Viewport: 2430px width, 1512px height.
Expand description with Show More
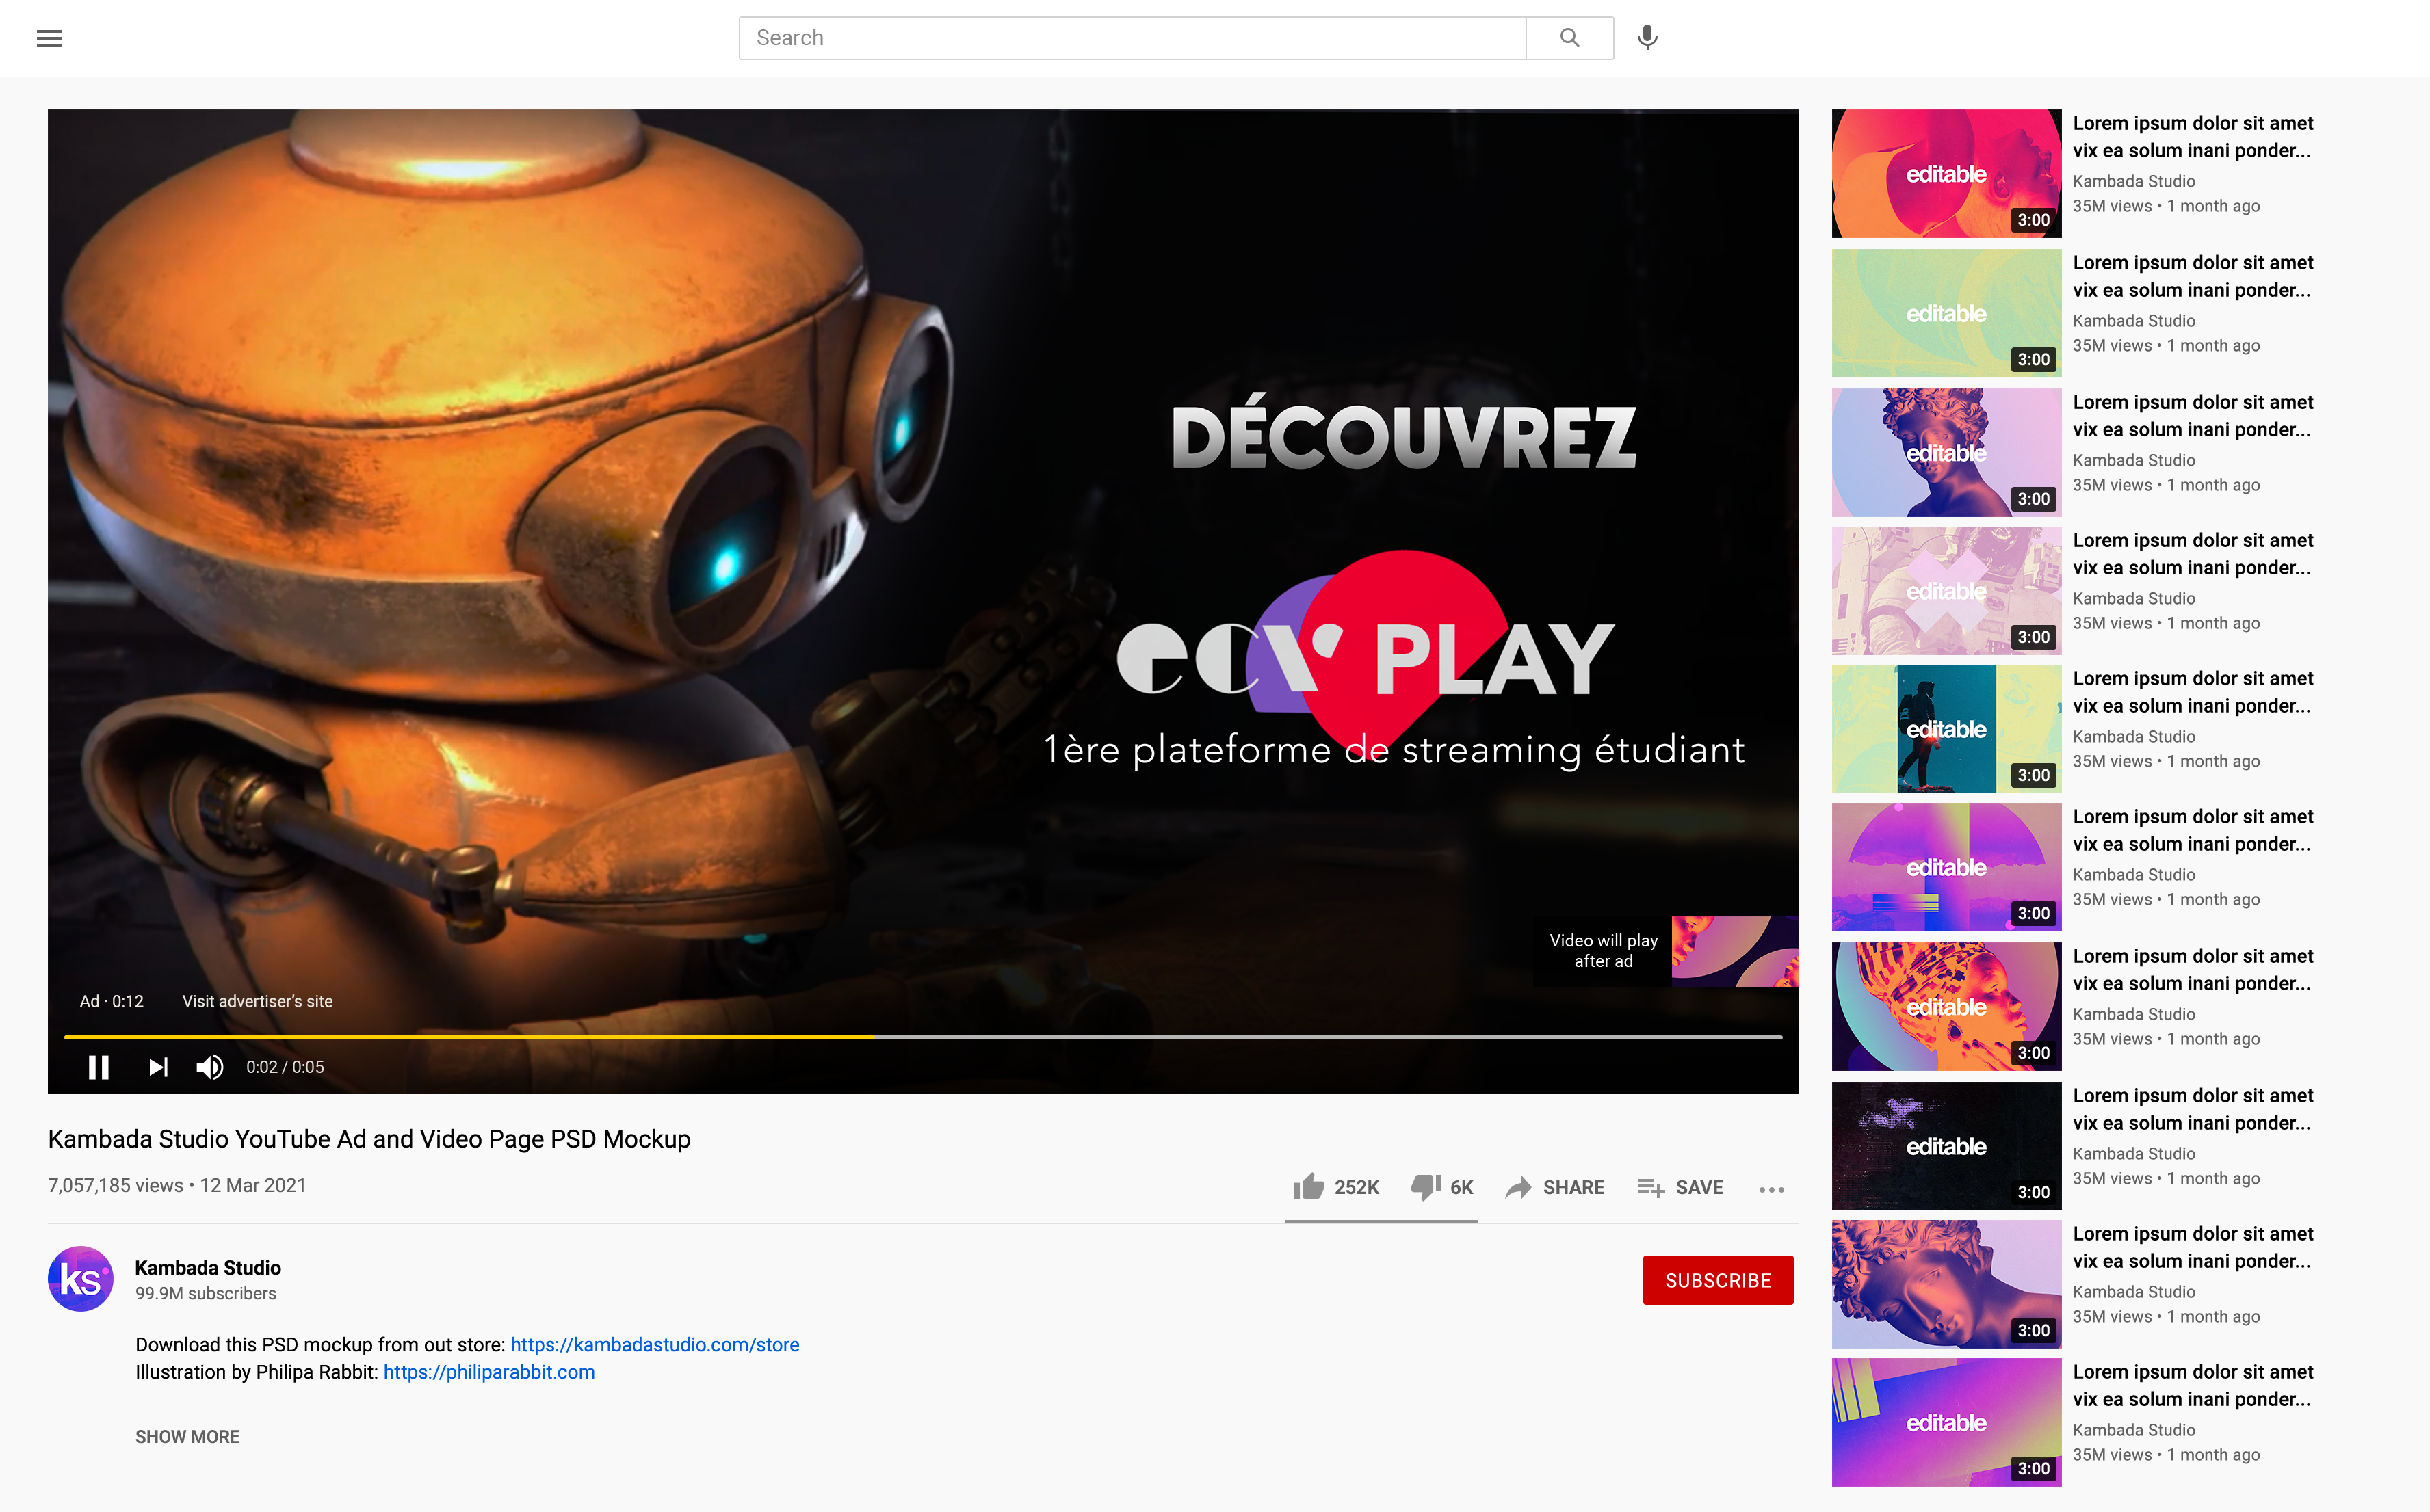187,1436
